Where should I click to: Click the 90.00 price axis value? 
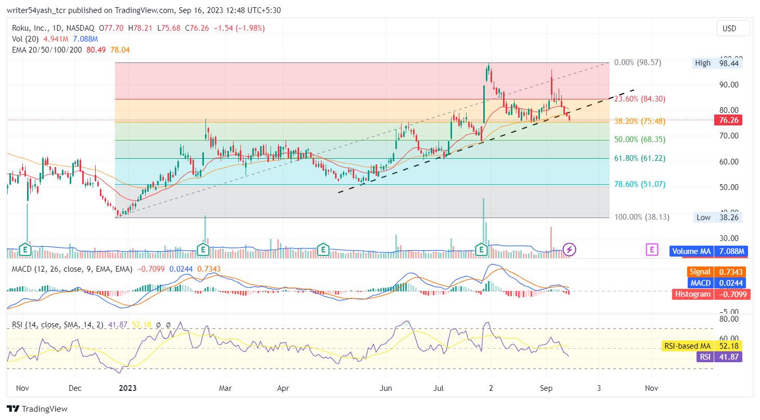click(x=728, y=84)
